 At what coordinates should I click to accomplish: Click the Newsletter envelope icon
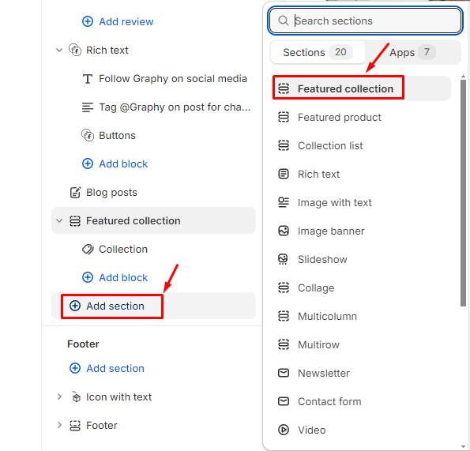(x=284, y=373)
